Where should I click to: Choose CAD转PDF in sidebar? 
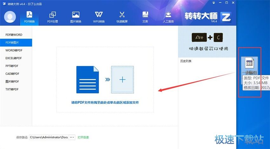(16, 74)
